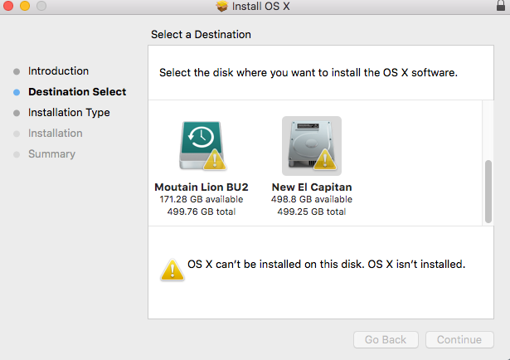Click the Moutain Lion BU2 disk name label
Image resolution: width=510 pixels, height=360 pixels.
pyautogui.click(x=202, y=187)
